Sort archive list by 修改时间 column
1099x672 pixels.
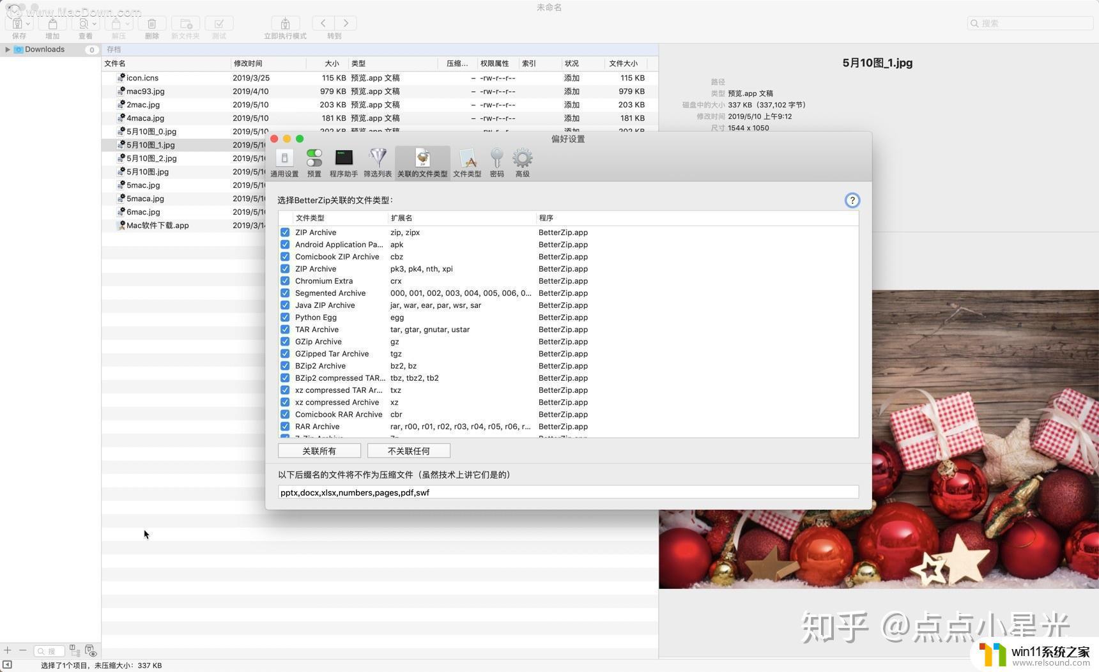coord(268,63)
